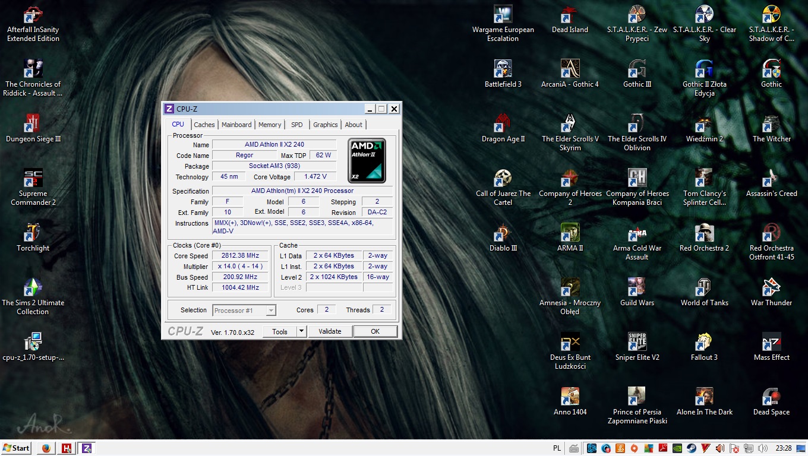Open ARMA II desktop shortcut
The width and height of the screenshot is (808, 456).
[x=570, y=238]
